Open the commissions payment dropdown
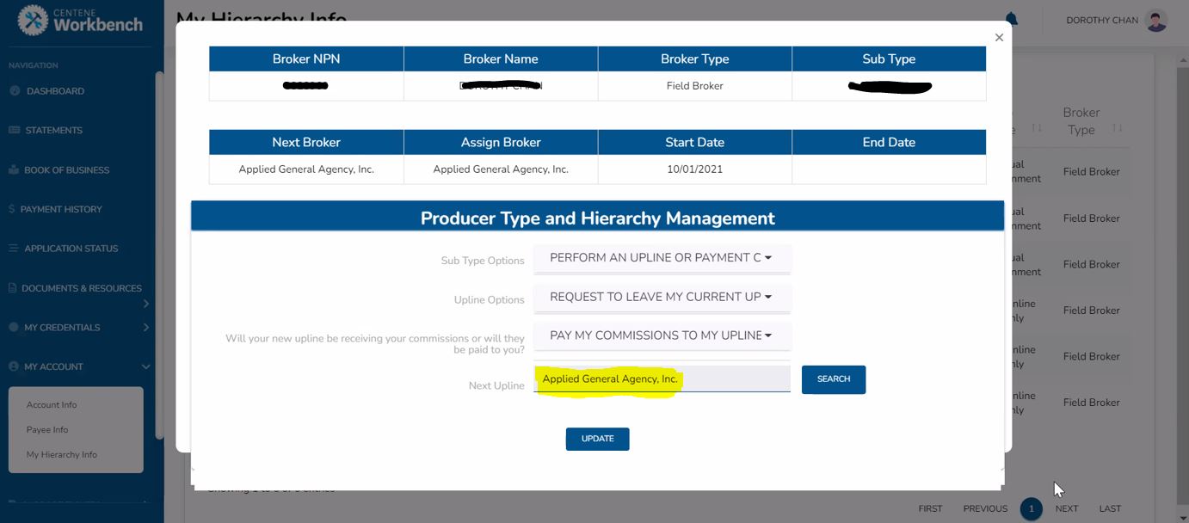Viewport: 1189px width, 523px height. [x=661, y=335]
